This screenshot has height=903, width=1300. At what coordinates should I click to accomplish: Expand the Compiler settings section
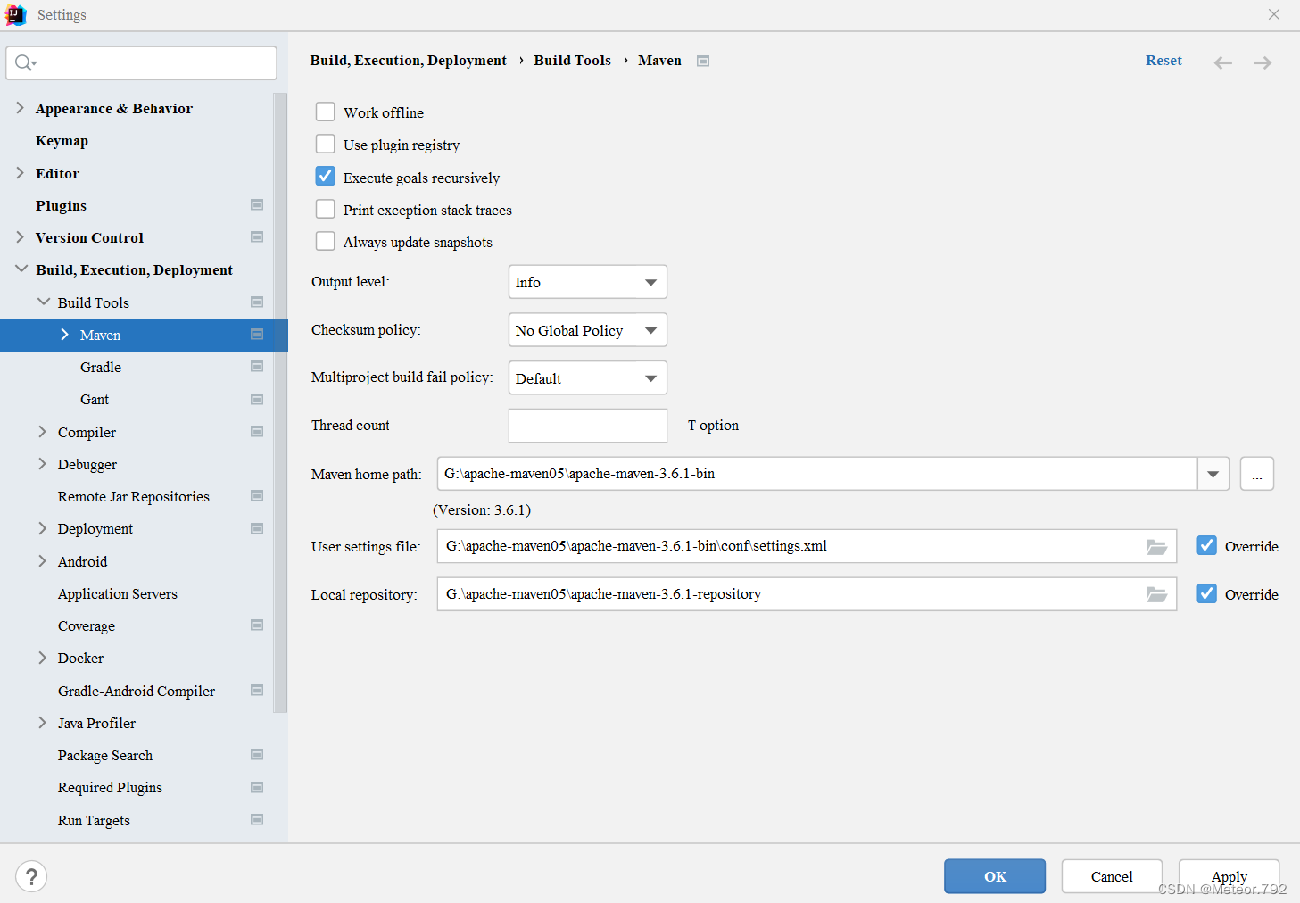42,432
